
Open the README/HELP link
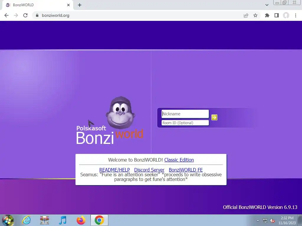click(x=114, y=170)
